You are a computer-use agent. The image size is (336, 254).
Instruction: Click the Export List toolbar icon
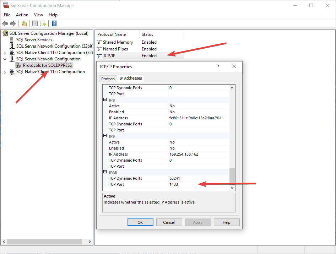click(x=43, y=23)
